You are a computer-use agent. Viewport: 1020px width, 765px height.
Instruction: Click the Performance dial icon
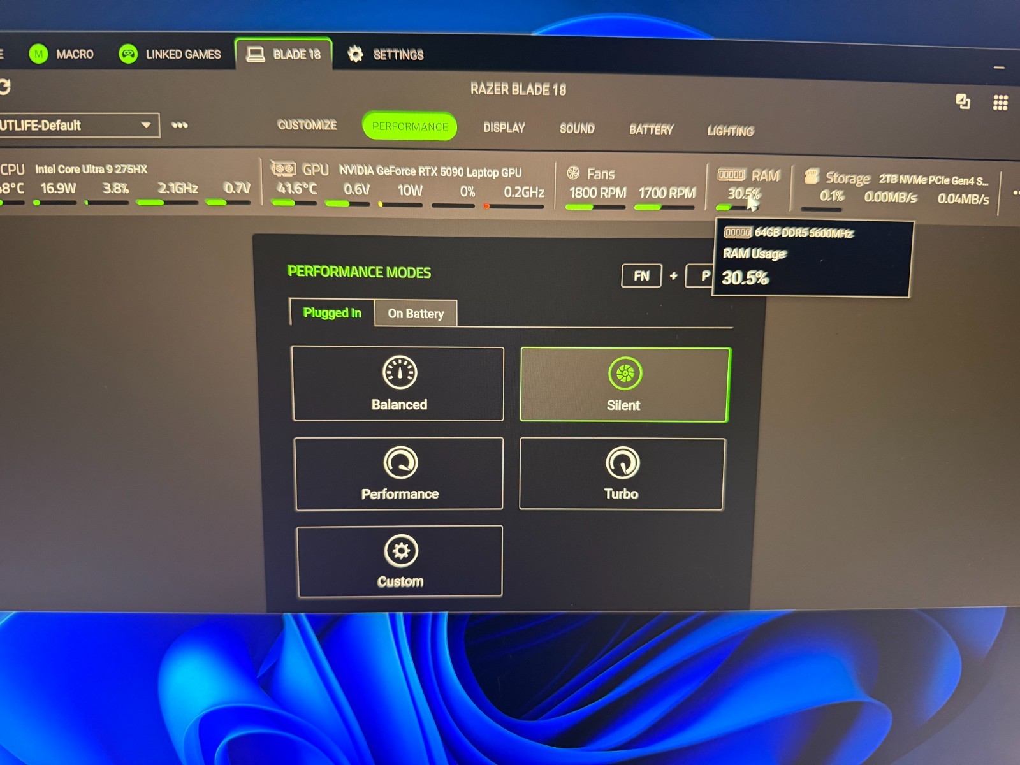coord(400,462)
